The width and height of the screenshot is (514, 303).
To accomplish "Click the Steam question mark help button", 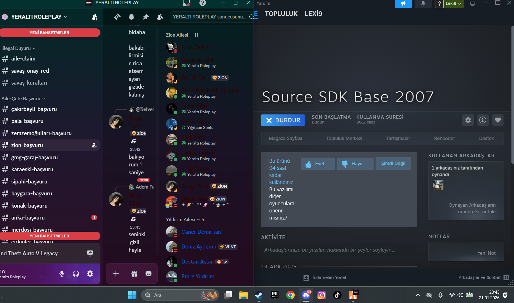I will coord(439,3).
